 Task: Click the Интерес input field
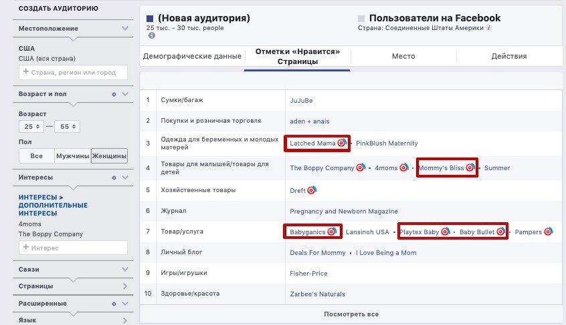73,248
